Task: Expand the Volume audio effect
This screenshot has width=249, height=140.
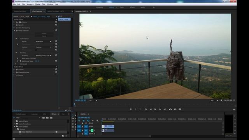Action: click(x=14, y=70)
